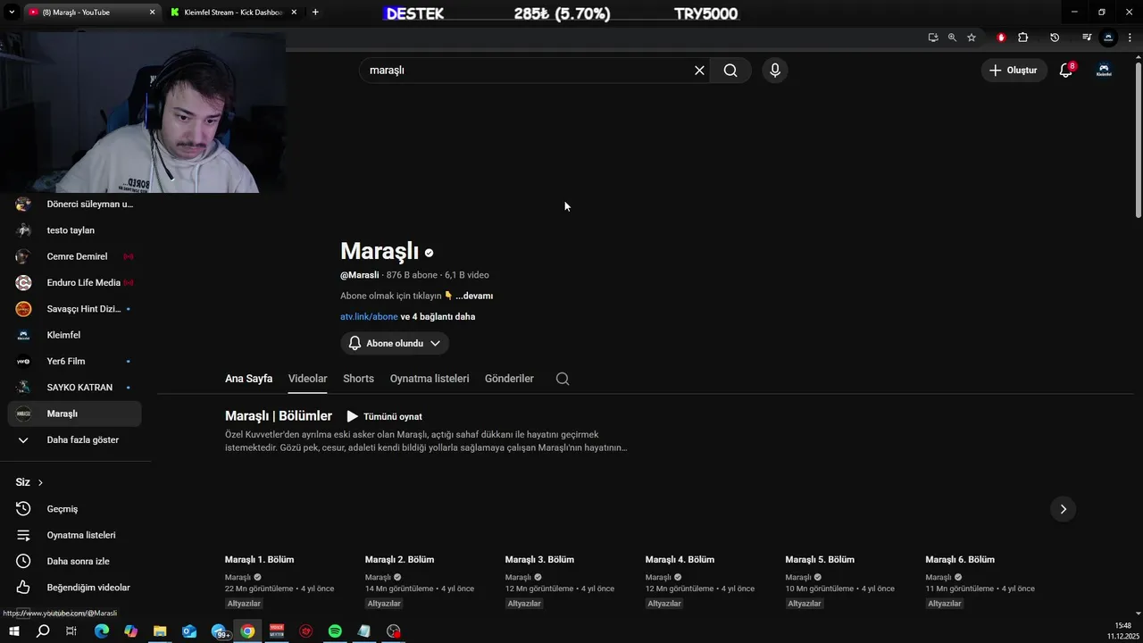Expand the channel description with ...devamı
The height and width of the screenshot is (643, 1143).
coord(474,296)
